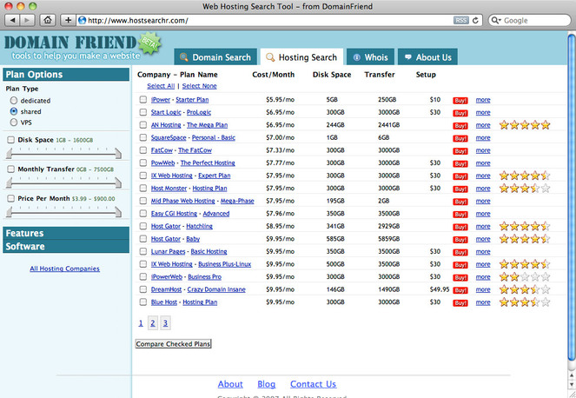Click the RSS badge in address bar
Image resolution: width=576 pixels, height=398 pixels.
click(x=460, y=20)
